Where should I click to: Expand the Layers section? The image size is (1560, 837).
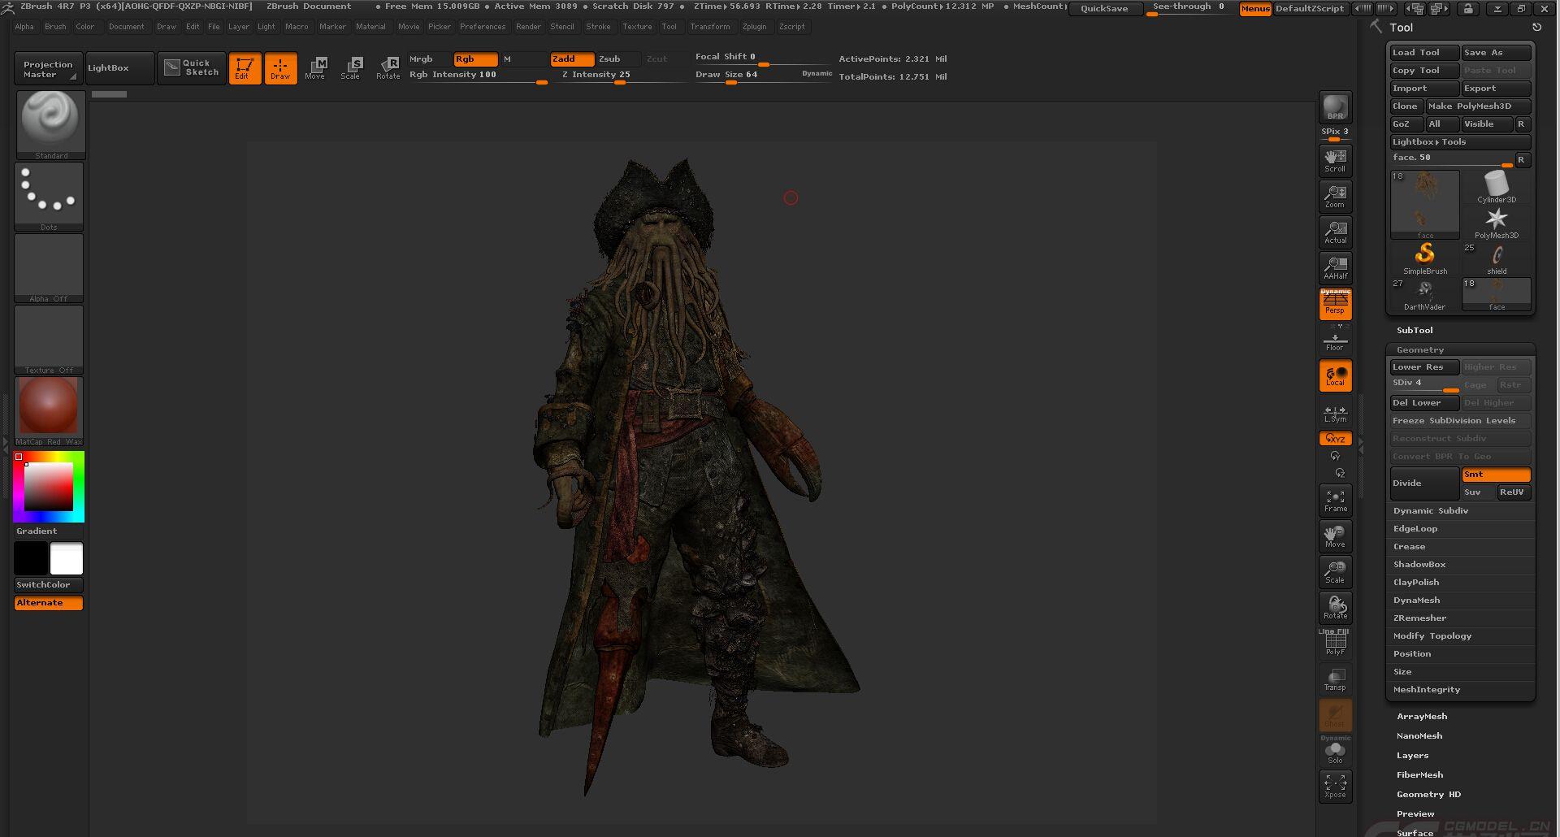(1412, 756)
